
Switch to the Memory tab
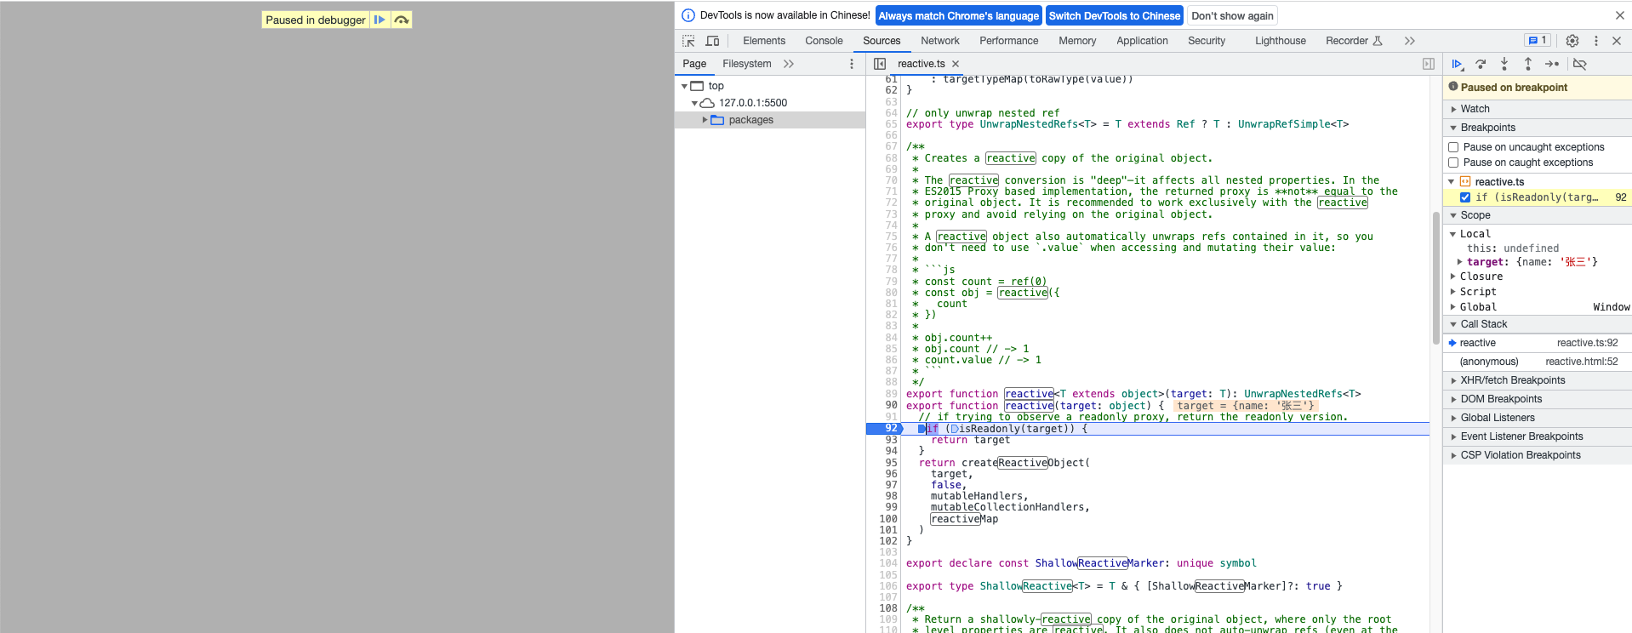1077,41
